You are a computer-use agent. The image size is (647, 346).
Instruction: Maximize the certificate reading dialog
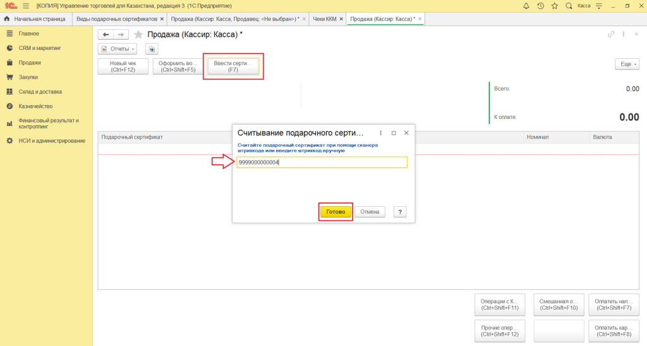pyautogui.click(x=394, y=133)
